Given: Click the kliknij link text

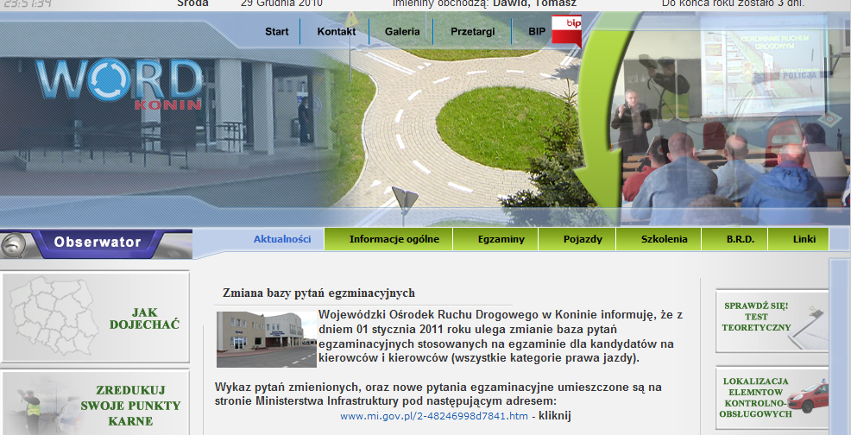Looking at the screenshot, I should (x=555, y=416).
